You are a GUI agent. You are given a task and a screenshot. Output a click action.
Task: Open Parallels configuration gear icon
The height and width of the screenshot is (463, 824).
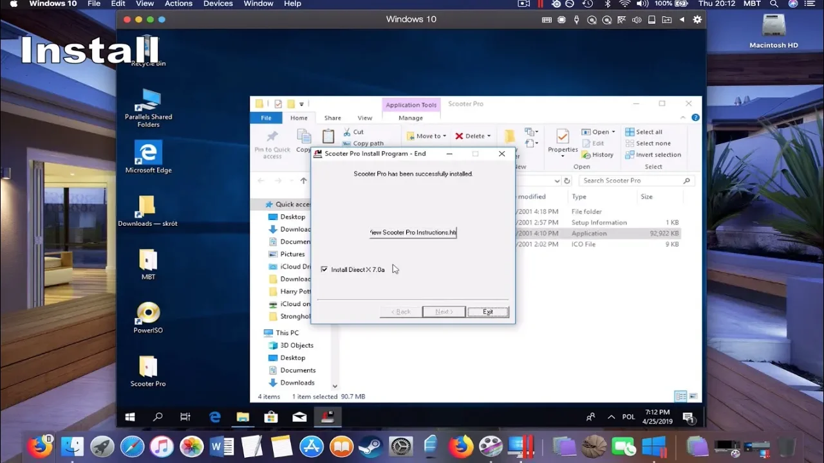coord(697,19)
